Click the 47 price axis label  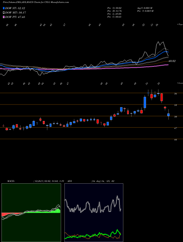tap(175, 128)
